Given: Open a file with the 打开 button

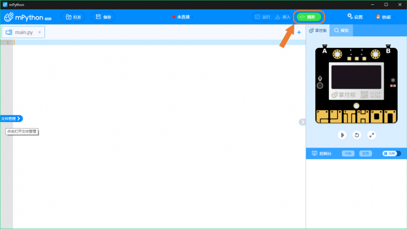Looking at the screenshot, I should click(x=73, y=17).
